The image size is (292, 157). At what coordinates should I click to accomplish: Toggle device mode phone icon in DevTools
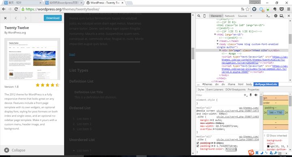[204, 16]
